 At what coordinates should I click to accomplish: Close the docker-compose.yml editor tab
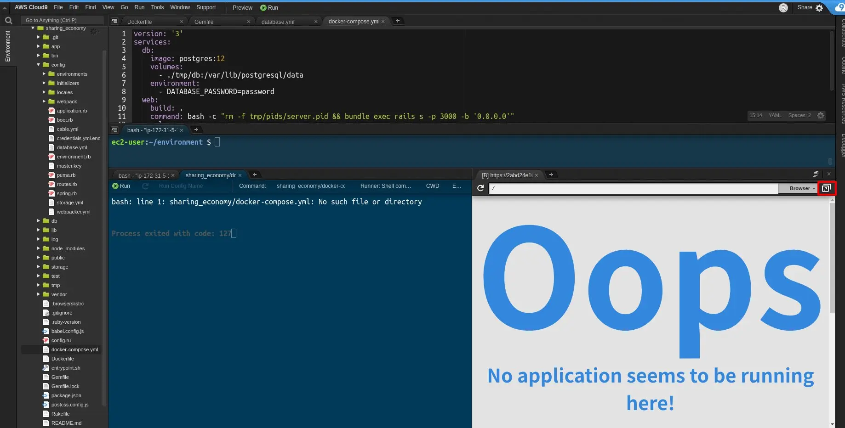(383, 22)
